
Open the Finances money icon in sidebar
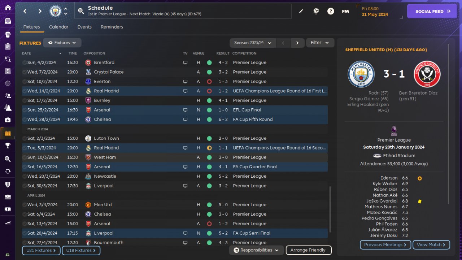pyautogui.click(x=8, y=209)
